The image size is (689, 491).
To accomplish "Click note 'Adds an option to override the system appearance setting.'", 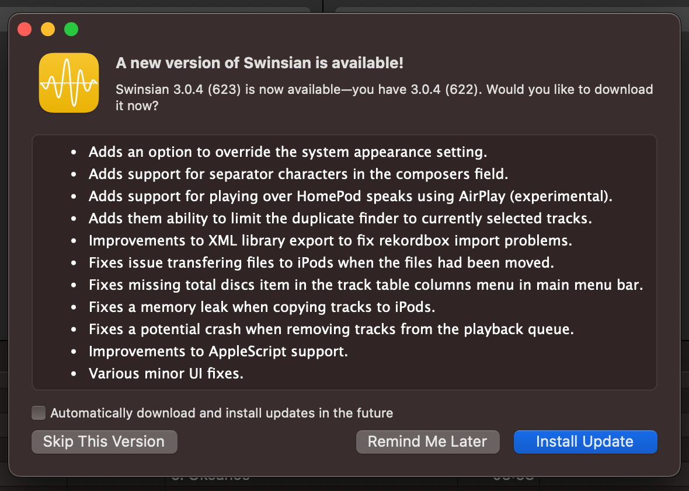I will pos(288,152).
